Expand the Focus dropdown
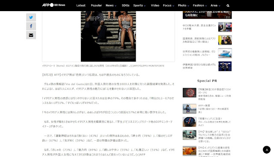 pyautogui.click(x=169, y=6)
